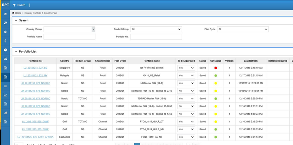Click the Country column header

pos(65,61)
